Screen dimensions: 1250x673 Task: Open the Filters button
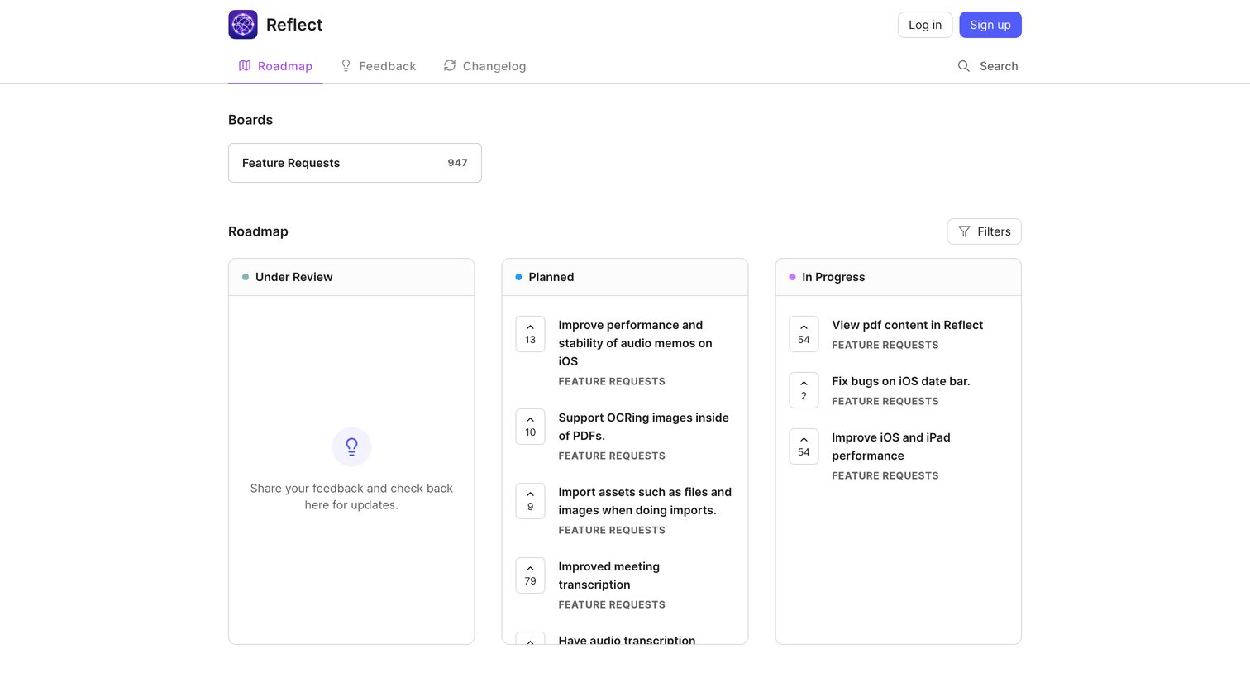click(x=984, y=231)
